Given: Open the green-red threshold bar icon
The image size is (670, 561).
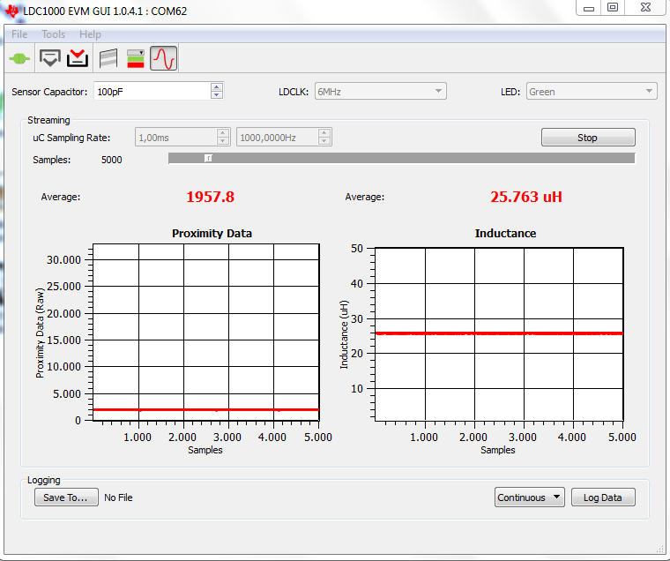Looking at the screenshot, I should (x=136, y=58).
